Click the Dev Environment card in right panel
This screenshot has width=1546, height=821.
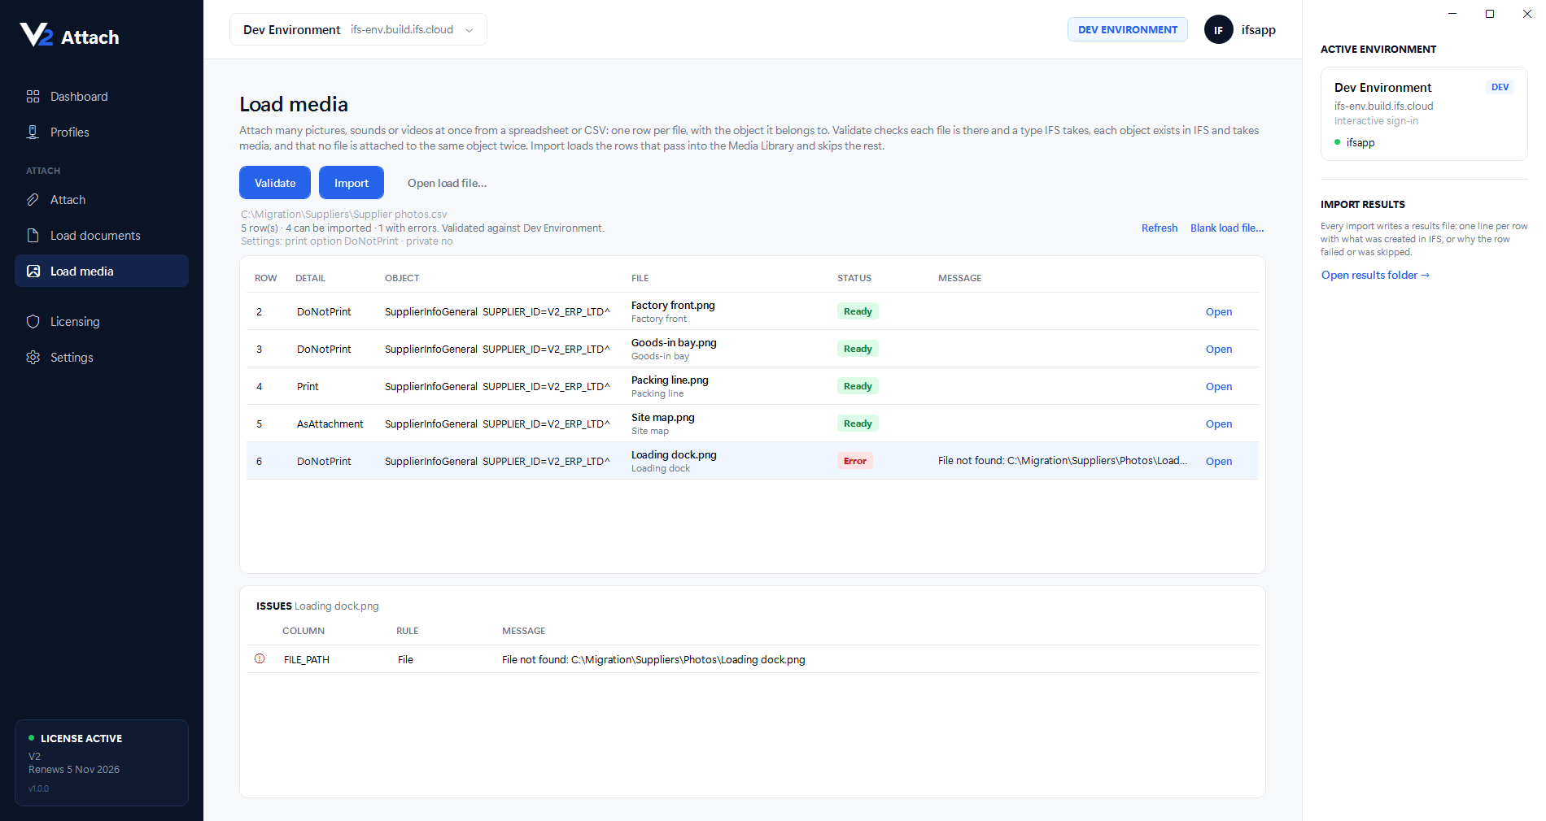pyautogui.click(x=1424, y=114)
